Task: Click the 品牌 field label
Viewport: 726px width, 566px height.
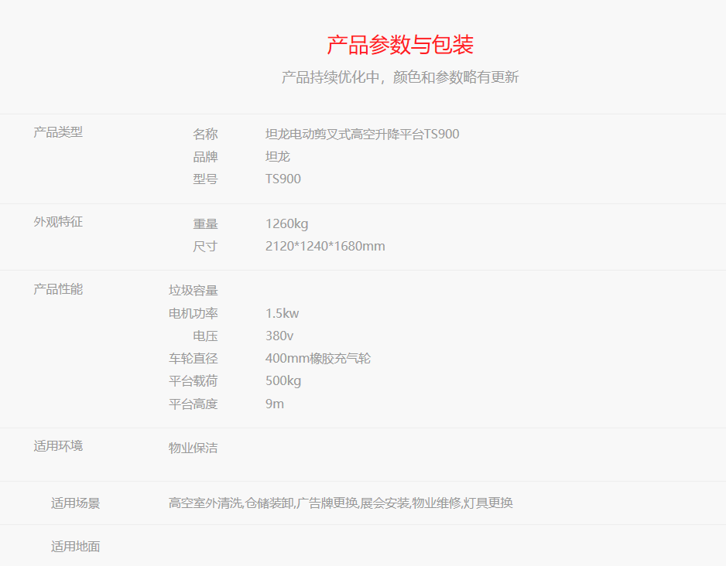Action: click(205, 157)
